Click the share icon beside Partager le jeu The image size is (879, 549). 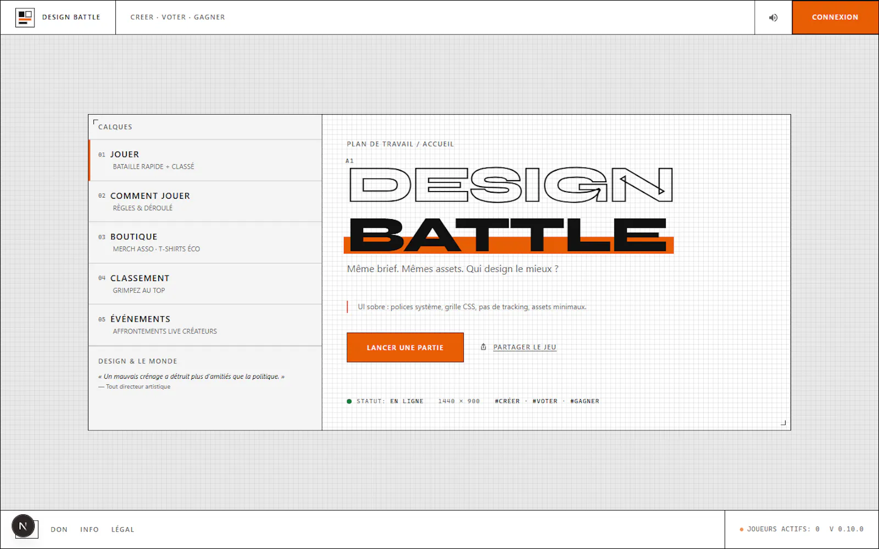point(483,347)
